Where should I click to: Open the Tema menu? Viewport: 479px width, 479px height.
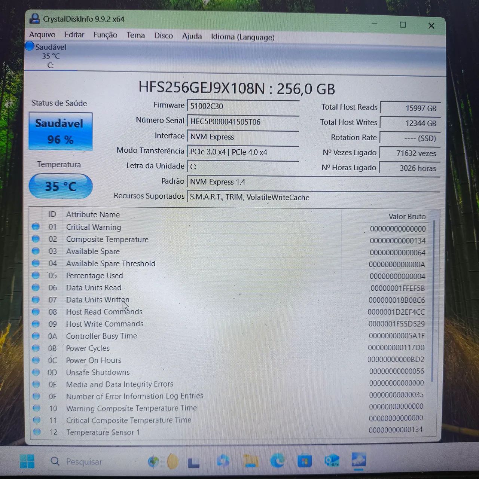pos(135,35)
